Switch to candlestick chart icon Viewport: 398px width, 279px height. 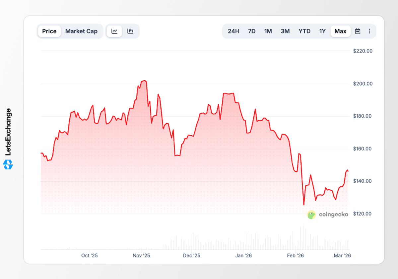[130, 31]
